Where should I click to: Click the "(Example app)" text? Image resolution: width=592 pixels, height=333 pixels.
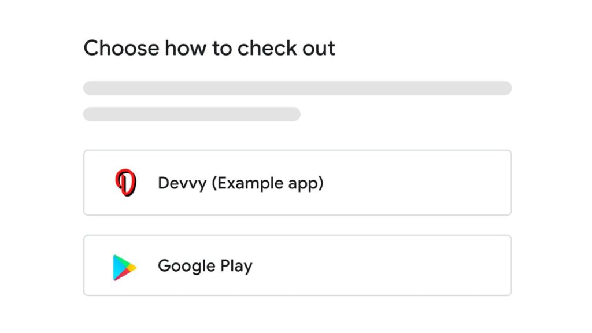(x=267, y=183)
